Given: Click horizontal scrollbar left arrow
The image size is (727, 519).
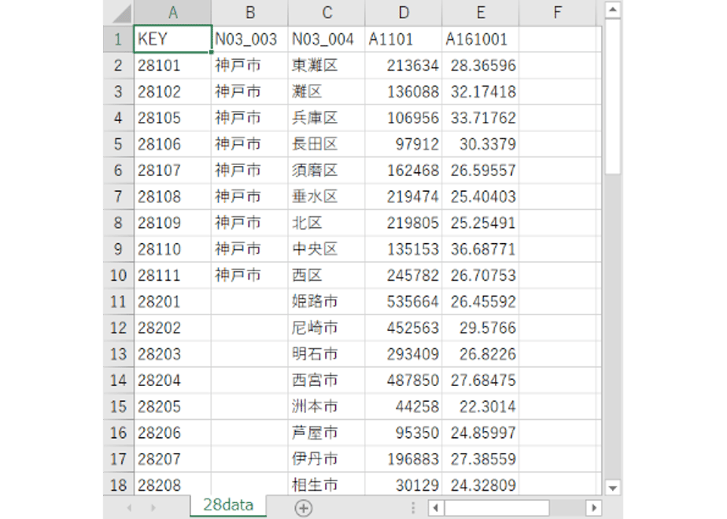Looking at the screenshot, I should click(x=435, y=507).
